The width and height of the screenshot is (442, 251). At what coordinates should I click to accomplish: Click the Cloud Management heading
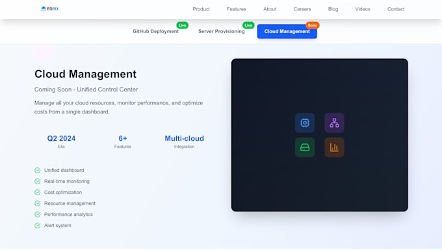point(85,74)
